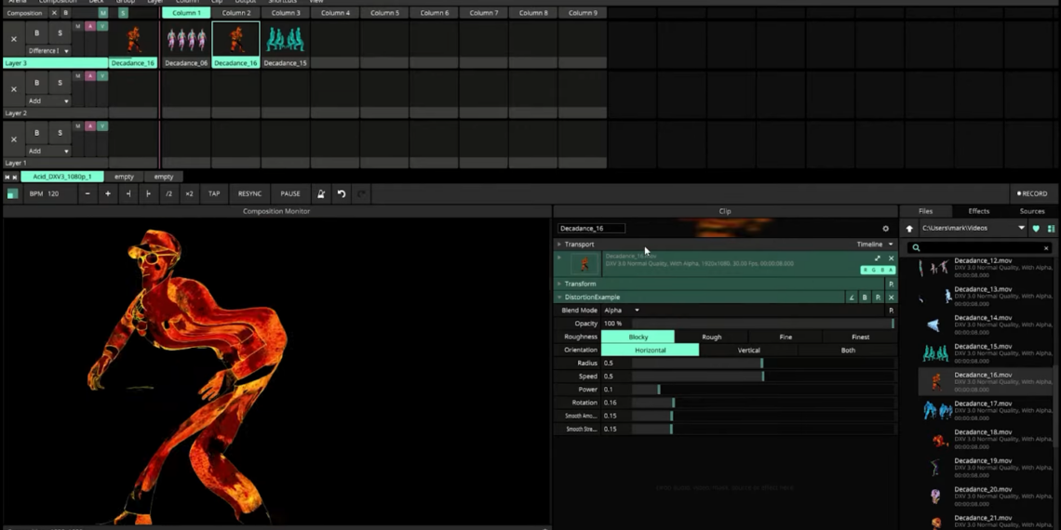The height and width of the screenshot is (530, 1061).
Task: Switch to the Effects tab
Action: [978, 211]
